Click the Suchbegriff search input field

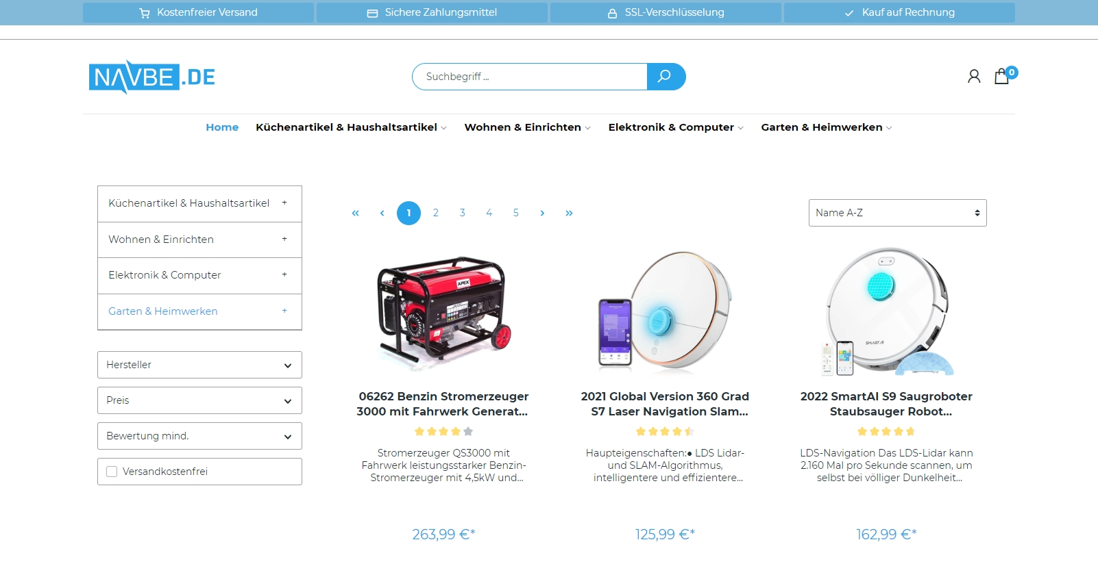coord(530,77)
